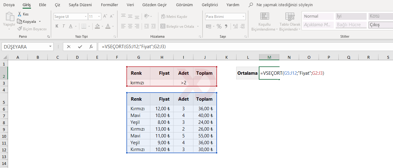The image size is (393, 168).
Task: Apply the Normal cell style
Action: point(318,16)
